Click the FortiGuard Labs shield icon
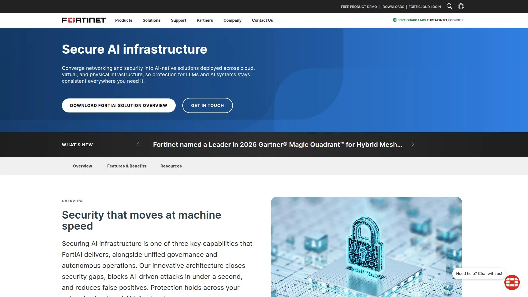 coord(395,20)
